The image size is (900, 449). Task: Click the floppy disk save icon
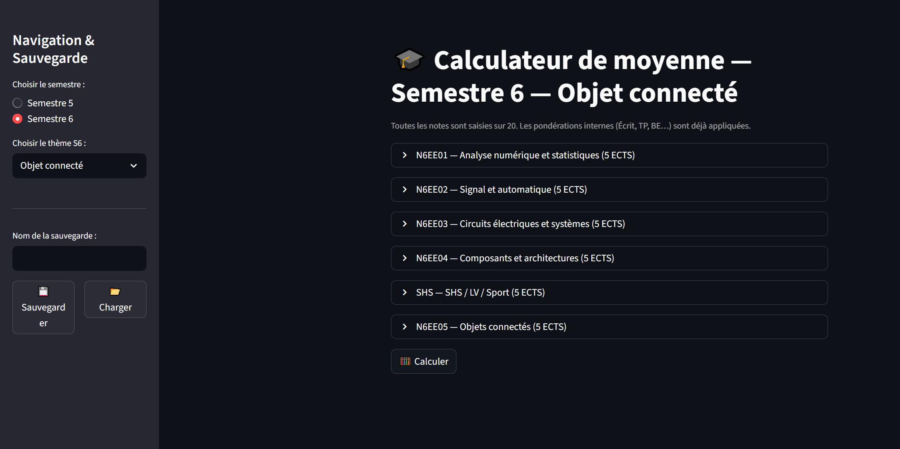coord(43,291)
